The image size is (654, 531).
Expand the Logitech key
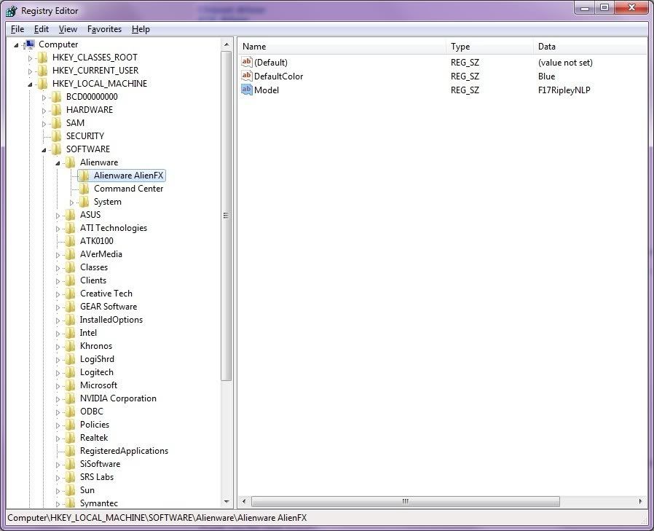coord(58,373)
